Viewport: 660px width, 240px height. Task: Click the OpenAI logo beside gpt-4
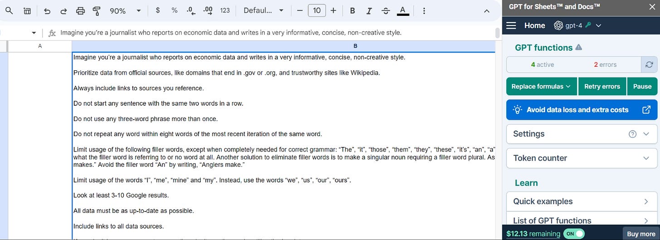[x=558, y=25]
